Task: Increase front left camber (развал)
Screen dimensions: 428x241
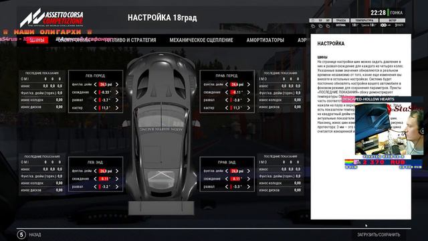Action: pyautogui.click(x=117, y=100)
